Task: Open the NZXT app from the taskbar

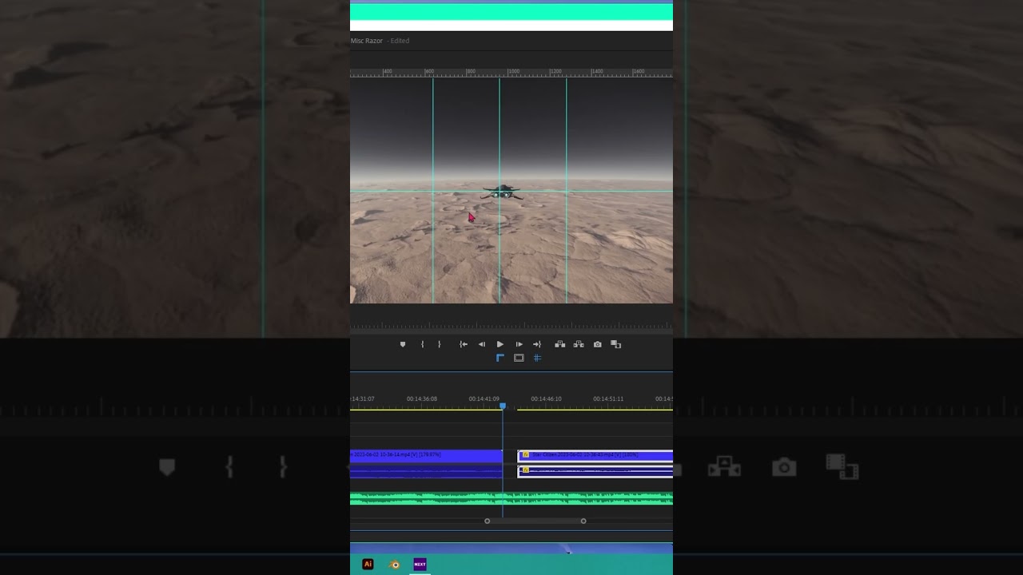Action: point(420,564)
